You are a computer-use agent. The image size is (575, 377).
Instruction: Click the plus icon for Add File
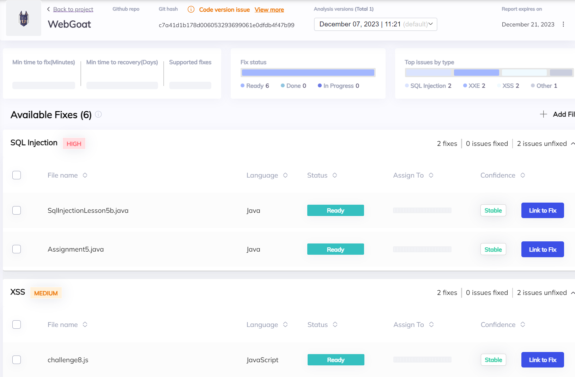543,114
